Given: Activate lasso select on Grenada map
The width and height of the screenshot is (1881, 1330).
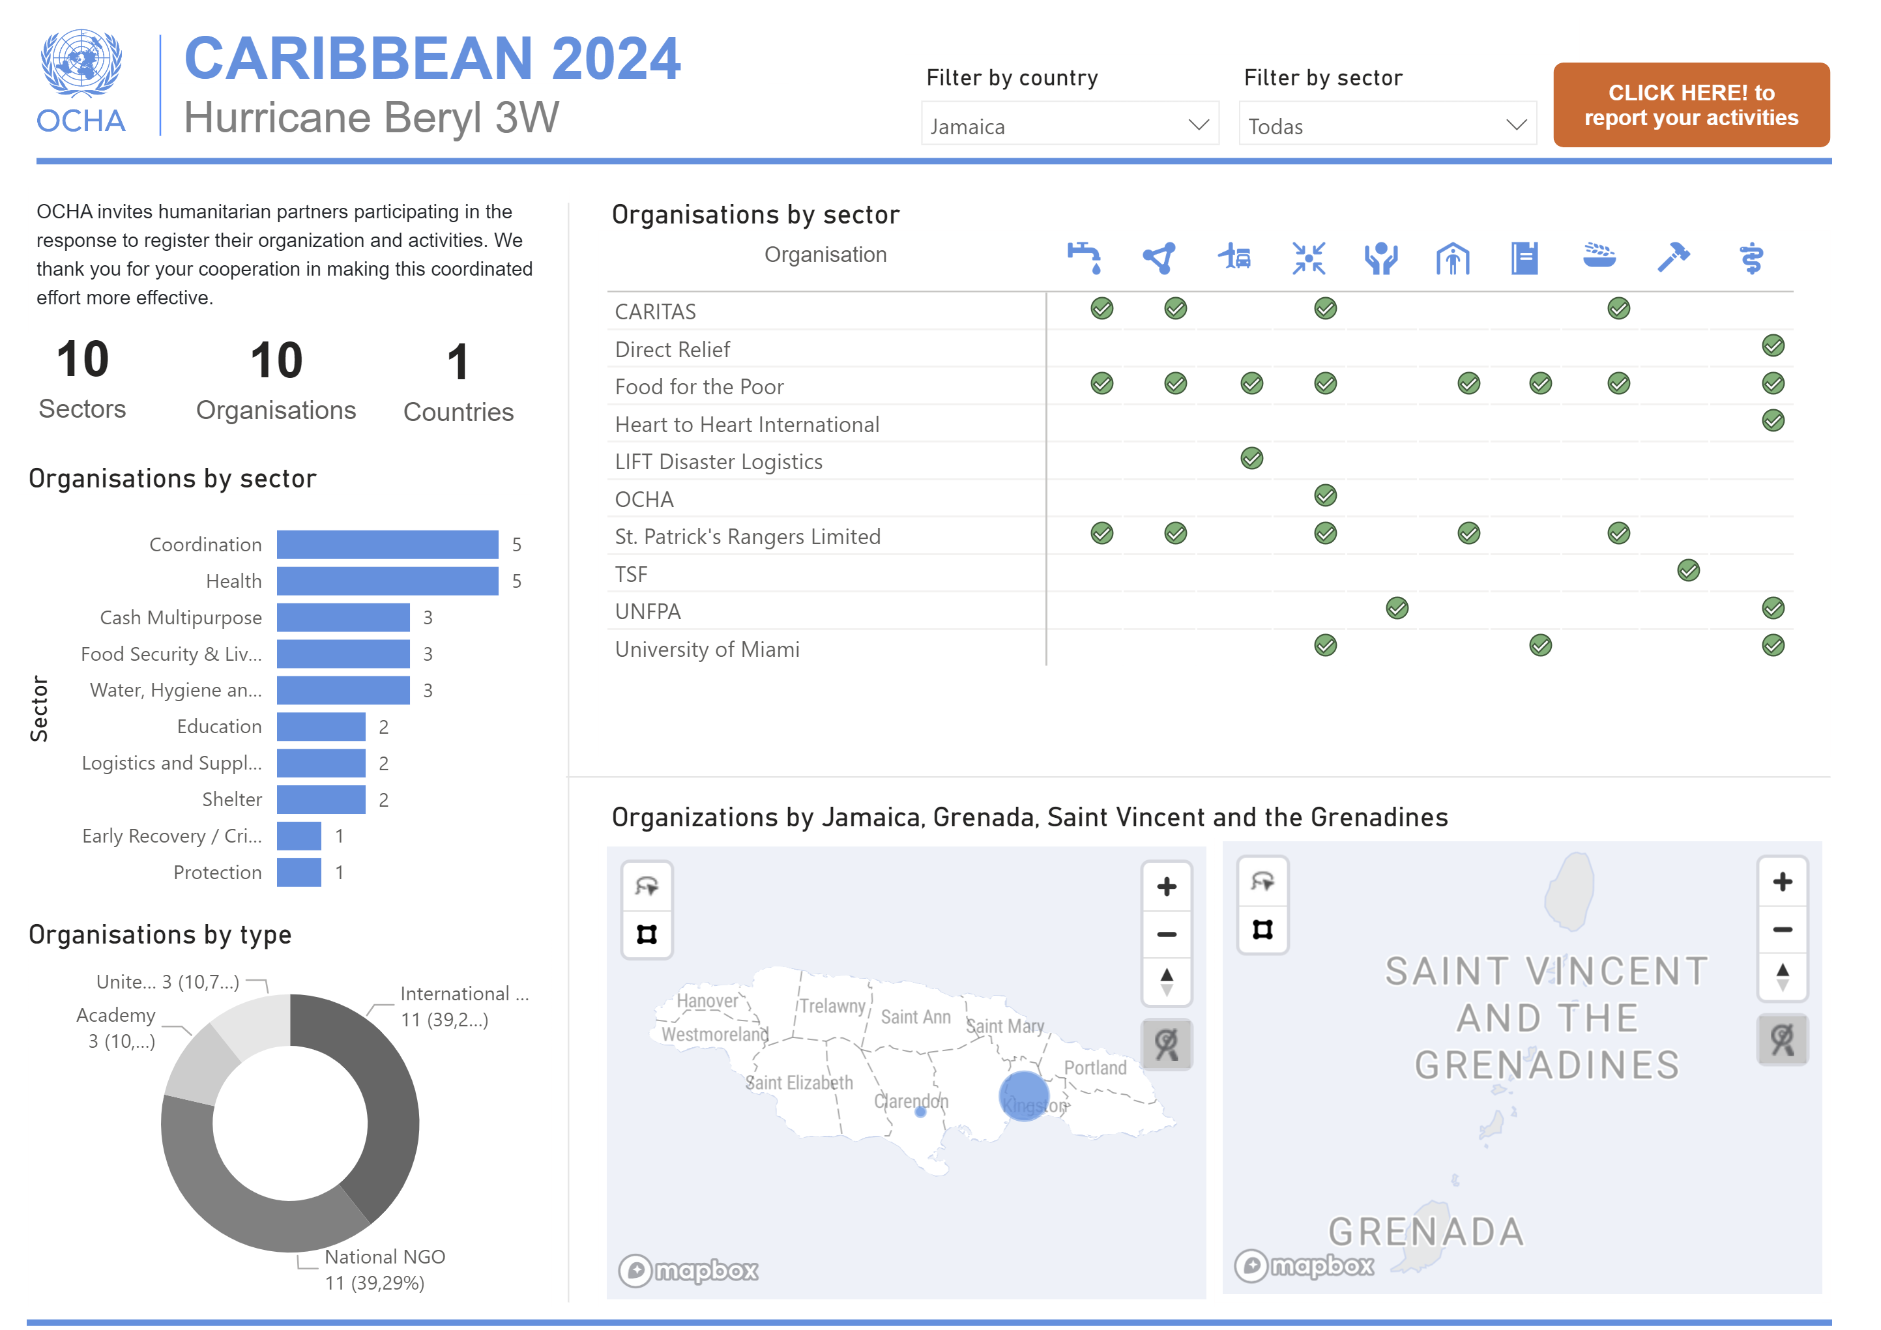Looking at the screenshot, I should click(x=1262, y=882).
